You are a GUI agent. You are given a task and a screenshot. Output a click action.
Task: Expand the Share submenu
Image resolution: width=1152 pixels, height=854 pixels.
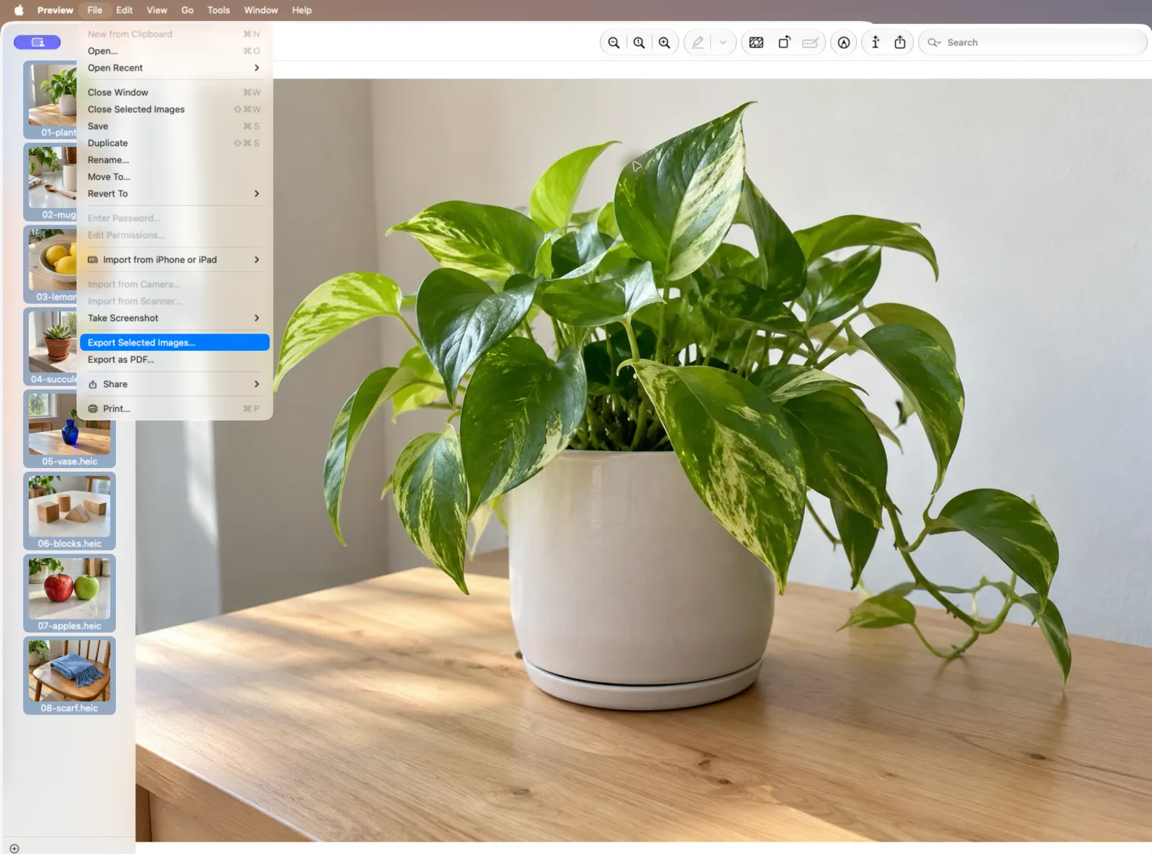coord(174,385)
